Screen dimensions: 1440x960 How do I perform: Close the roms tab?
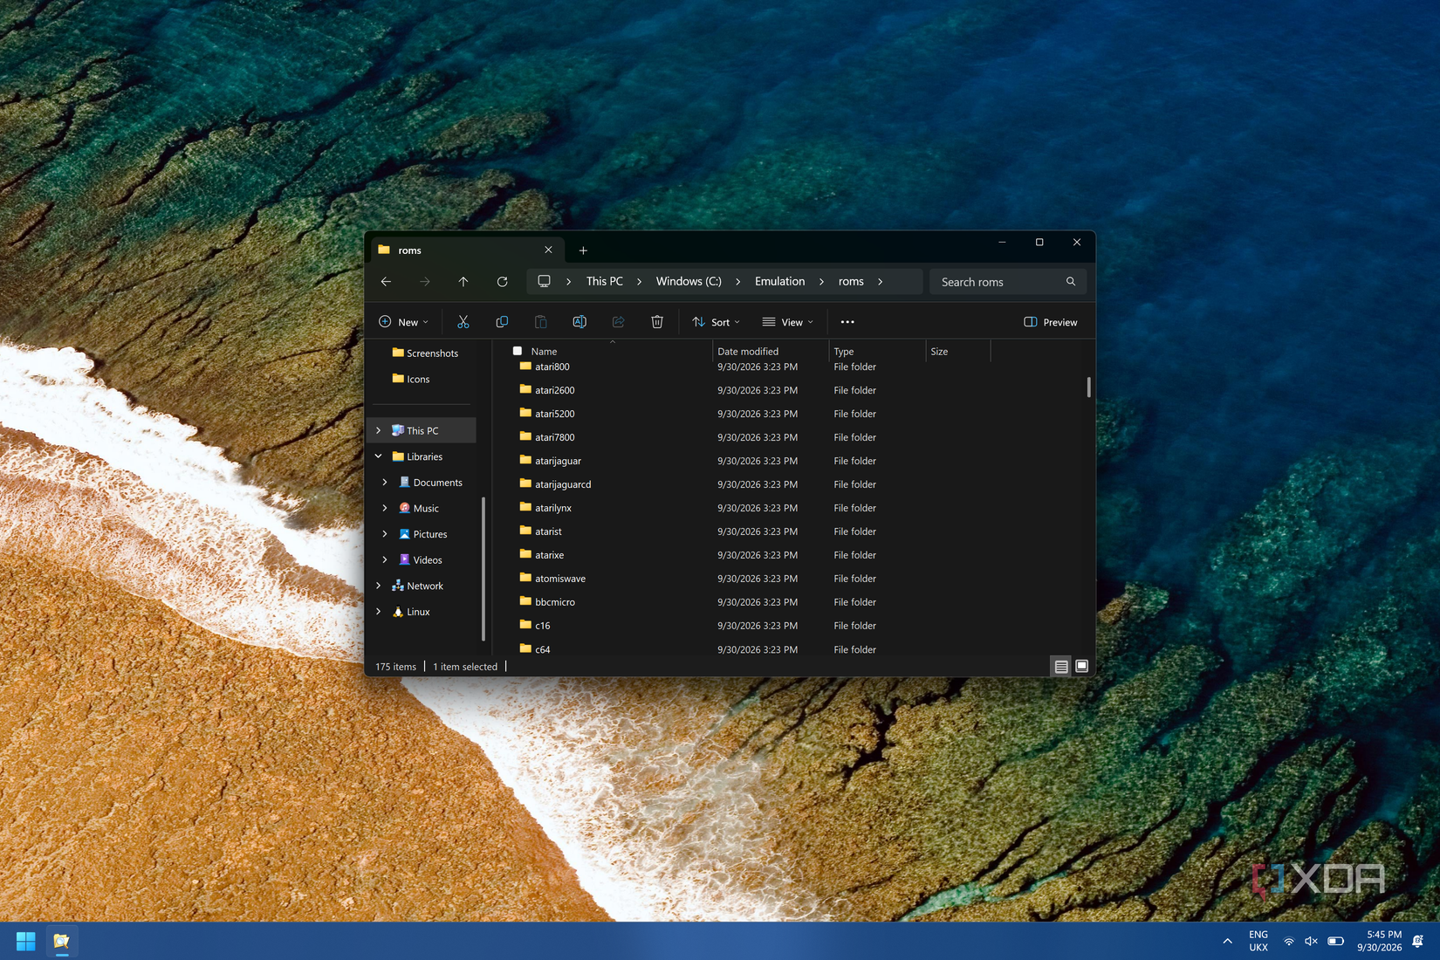548,250
